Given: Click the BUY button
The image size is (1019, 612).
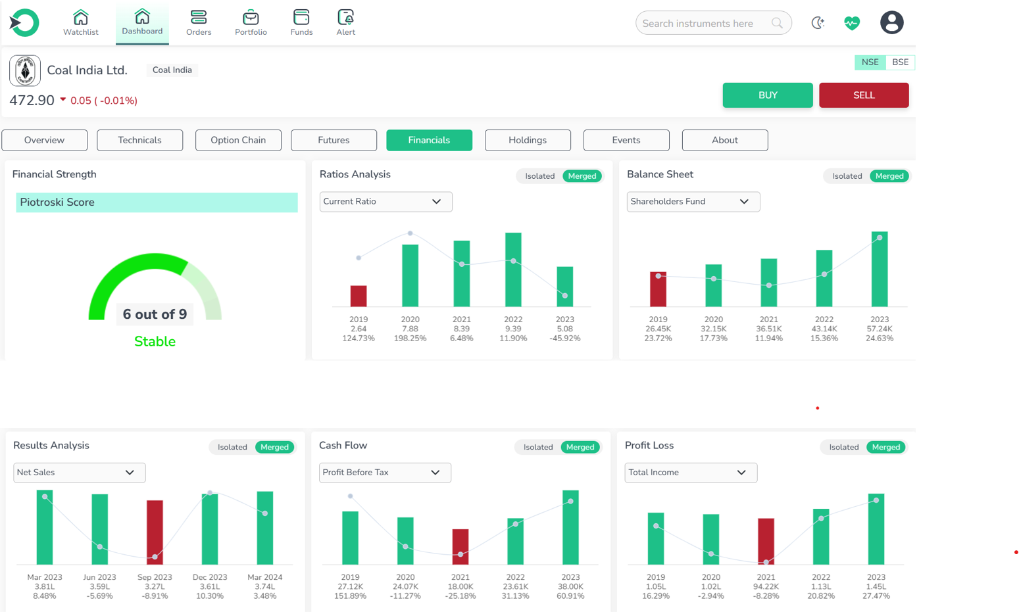Looking at the screenshot, I should pos(768,95).
